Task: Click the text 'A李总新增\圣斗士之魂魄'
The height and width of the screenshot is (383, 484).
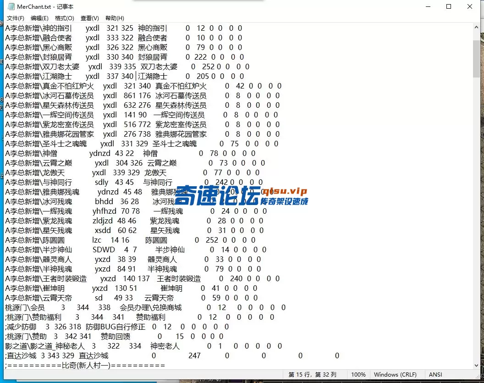Action: (x=46, y=144)
